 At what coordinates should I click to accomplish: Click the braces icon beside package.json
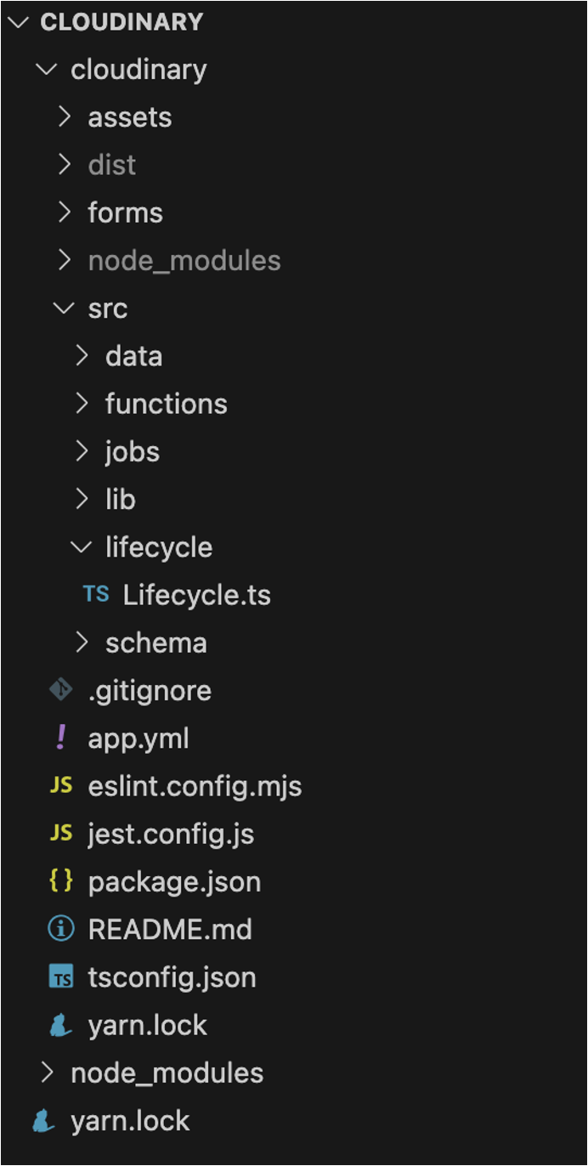pyautogui.click(x=61, y=881)
